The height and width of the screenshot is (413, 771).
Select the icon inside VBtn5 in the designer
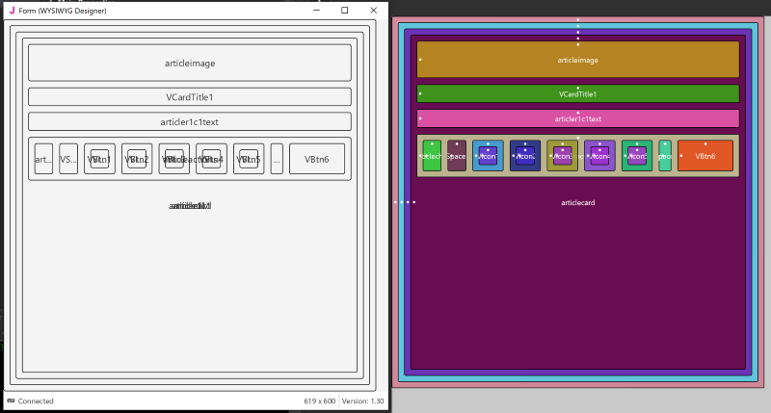[x=249, y=159]
